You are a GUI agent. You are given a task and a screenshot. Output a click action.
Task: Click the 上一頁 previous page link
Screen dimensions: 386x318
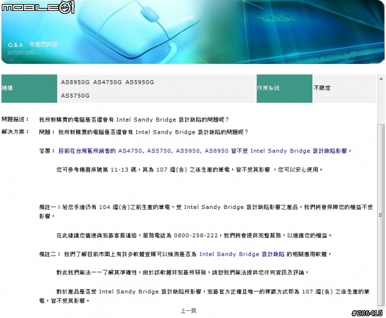click(188, 311)
